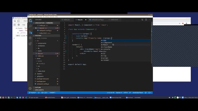
Task: Click the editor vertical scrollbar
Action: 152,43
